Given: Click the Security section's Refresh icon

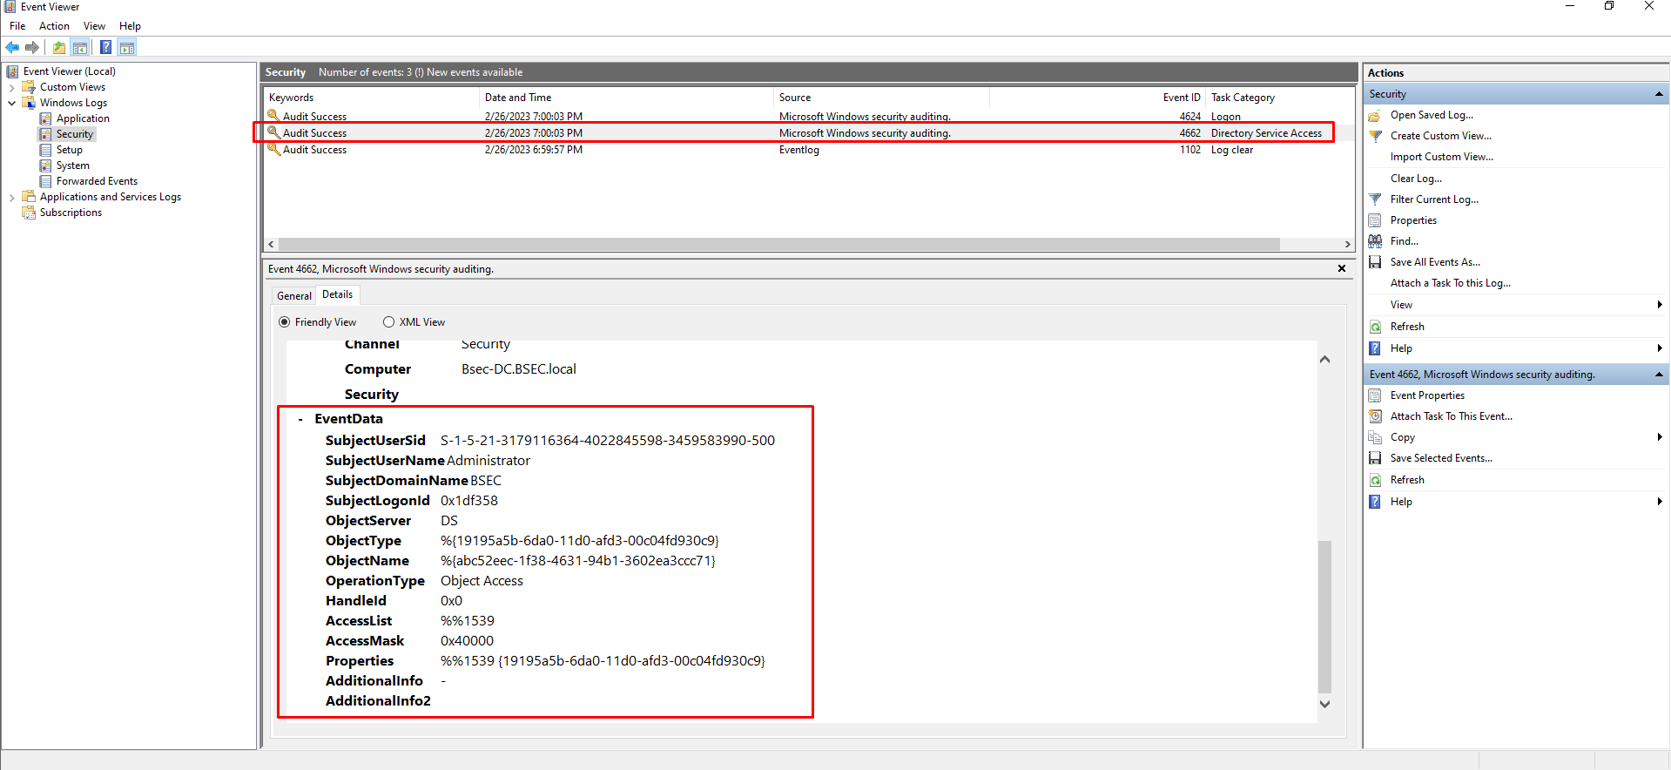Looking at the screenshot, I should pyautogui.click(x=1375, y=327).
